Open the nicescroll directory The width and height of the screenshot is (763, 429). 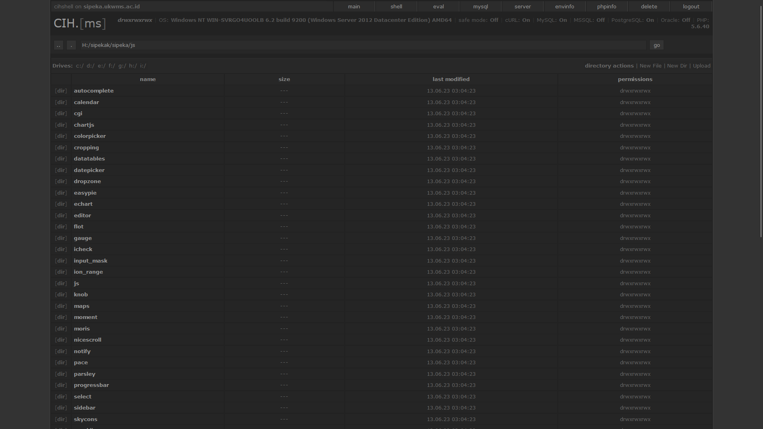click(87, 340)
